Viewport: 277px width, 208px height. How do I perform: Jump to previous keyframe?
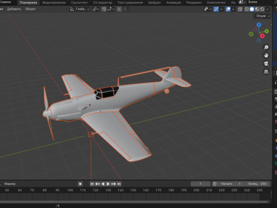pos(98,184)
